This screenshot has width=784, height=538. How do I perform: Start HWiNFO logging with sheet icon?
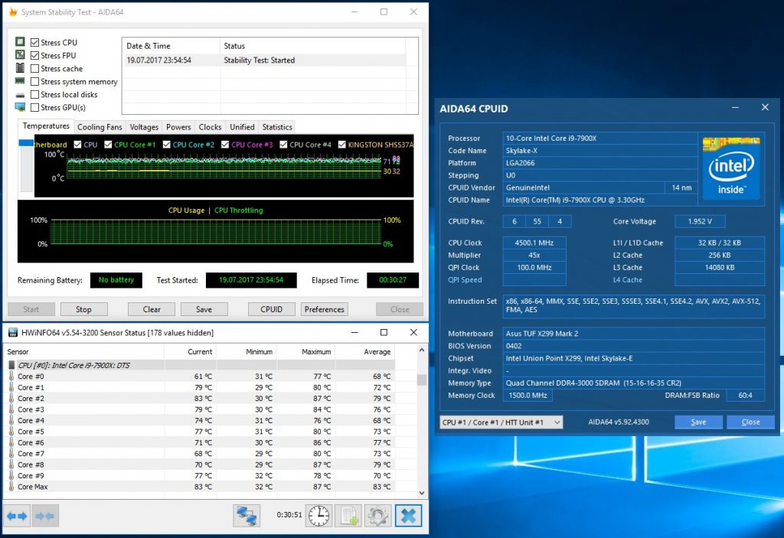[x=348, y=516]
